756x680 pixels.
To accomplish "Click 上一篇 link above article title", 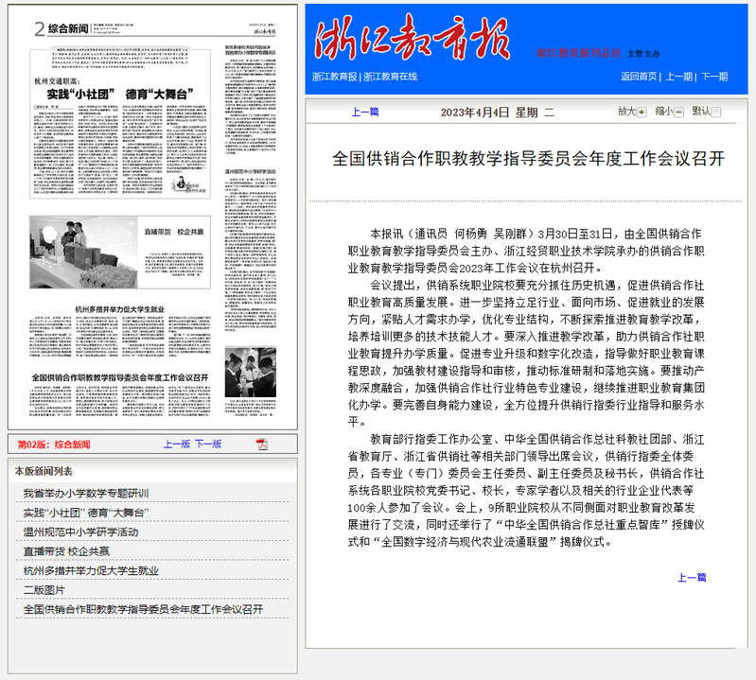I will click(365, 112).
